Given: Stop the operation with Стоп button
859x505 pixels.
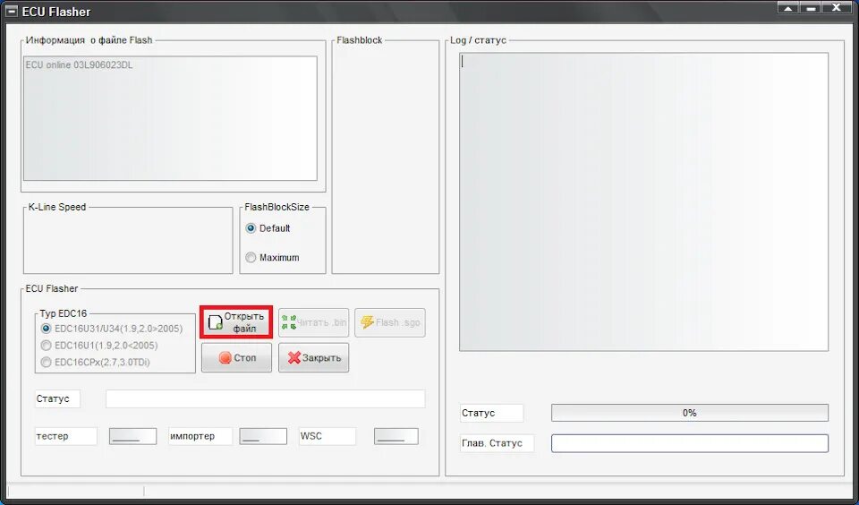Looking at the screenshot, I should click(236, 357).
